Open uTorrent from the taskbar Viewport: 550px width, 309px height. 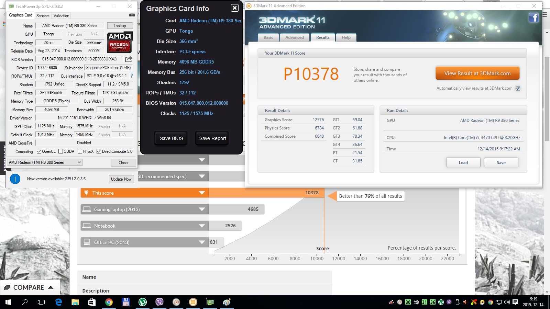tap(142, 302)
